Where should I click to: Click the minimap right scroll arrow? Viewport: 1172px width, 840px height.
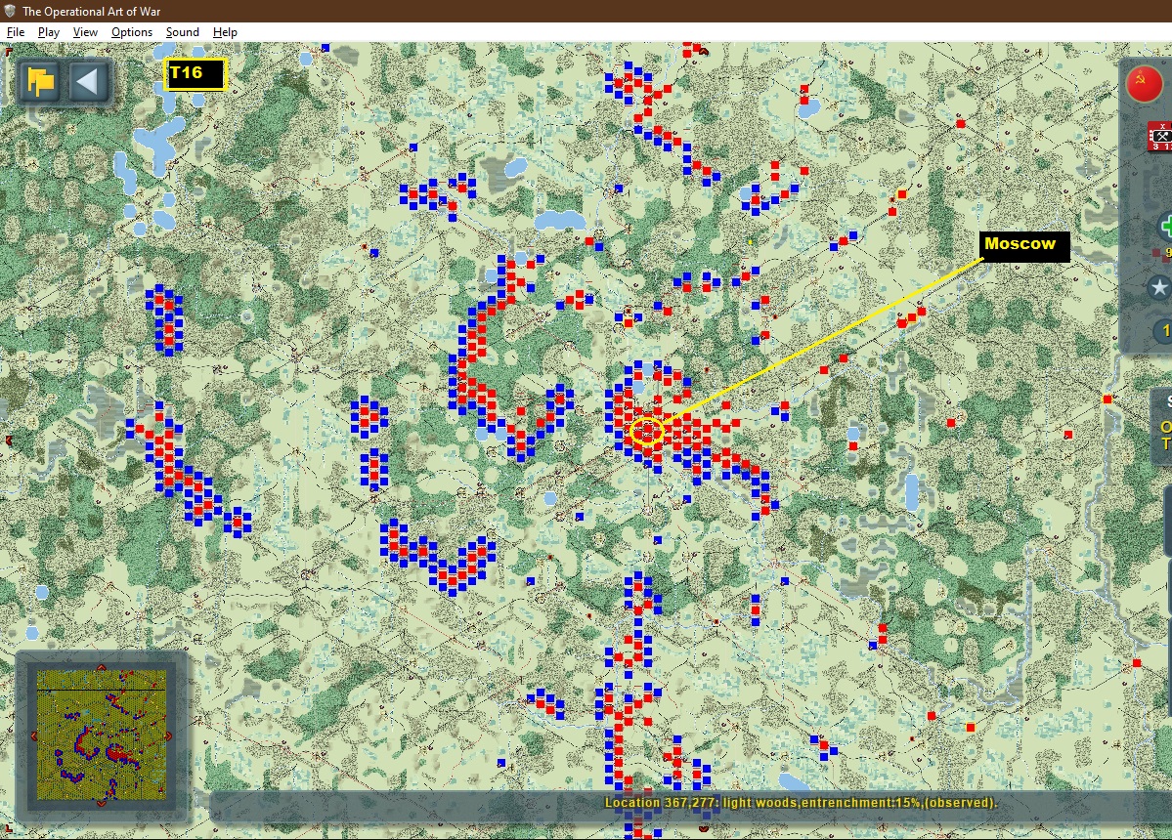point(169,735)
